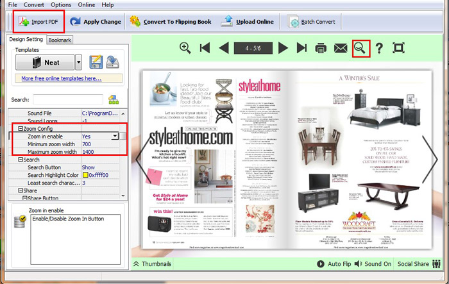Toggle Sound On button
This screenshot has width=449, height=284.
tap(373, 264)
